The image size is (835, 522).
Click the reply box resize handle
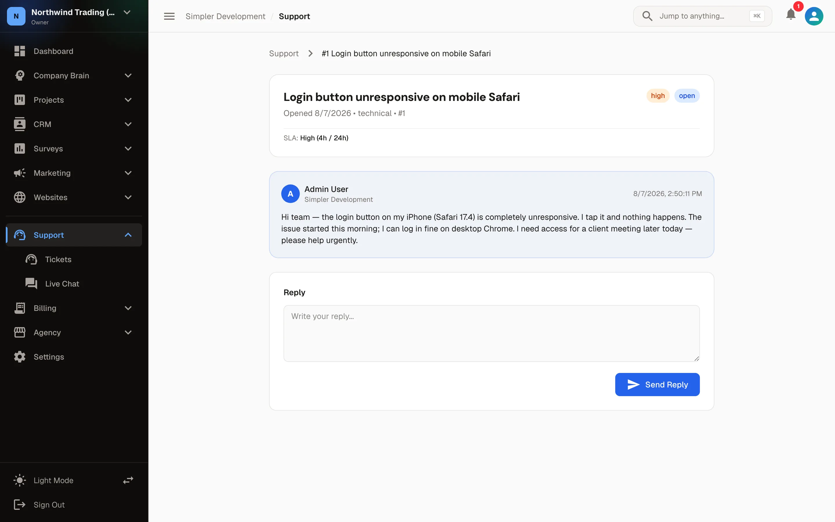(x=697, y=358)
